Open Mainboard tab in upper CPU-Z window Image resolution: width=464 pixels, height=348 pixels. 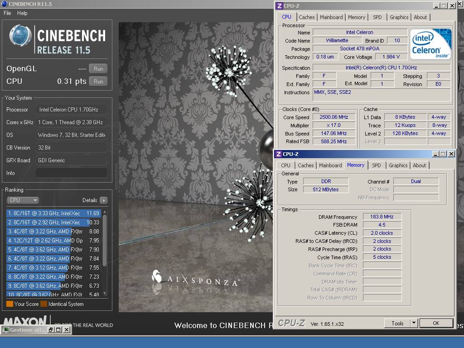click(x=331, y=17)
